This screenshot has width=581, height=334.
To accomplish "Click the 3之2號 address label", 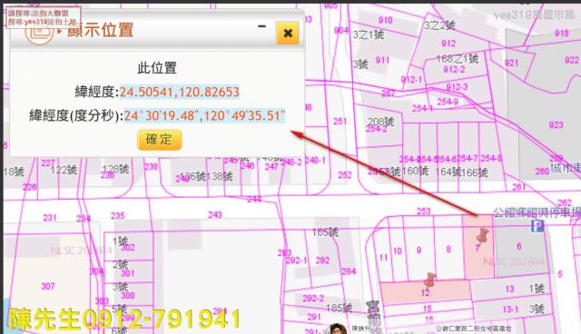I will click(439, 25).
